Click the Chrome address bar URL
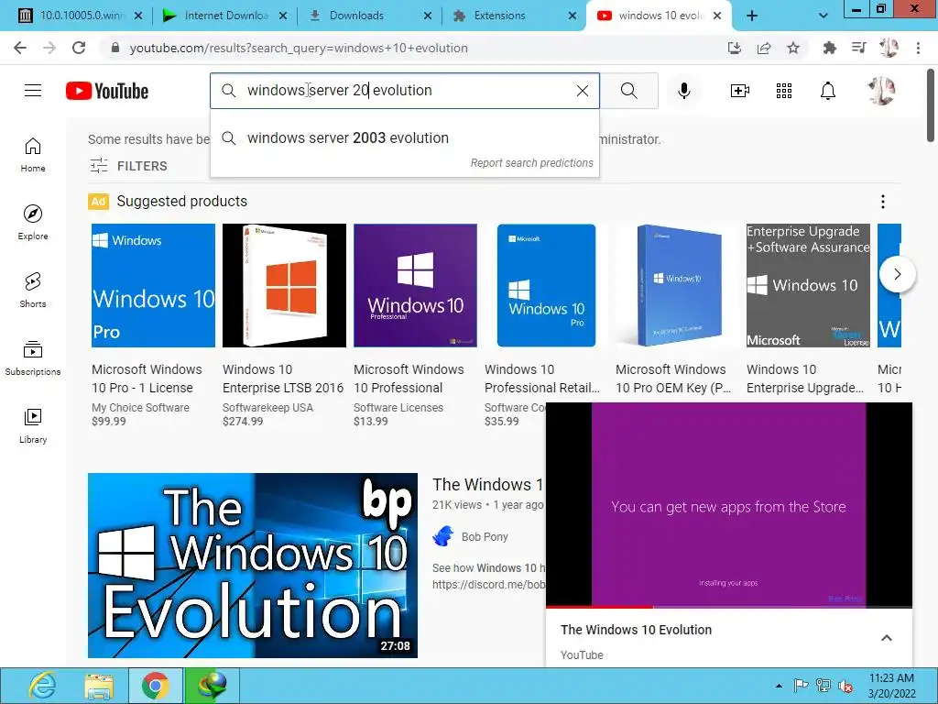This screenshot has width=938, height=704. [x=299, y=48]
